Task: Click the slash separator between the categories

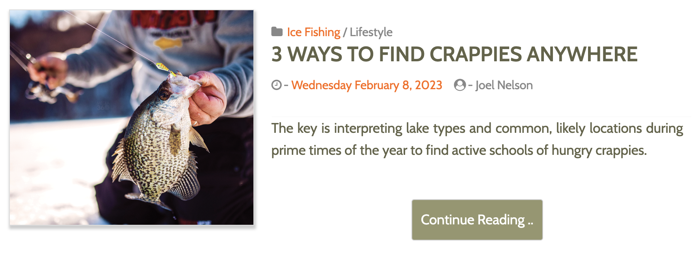Action: tap(345, 32)
